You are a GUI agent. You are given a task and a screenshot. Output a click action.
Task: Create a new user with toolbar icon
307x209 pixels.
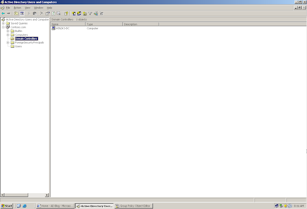74,13
